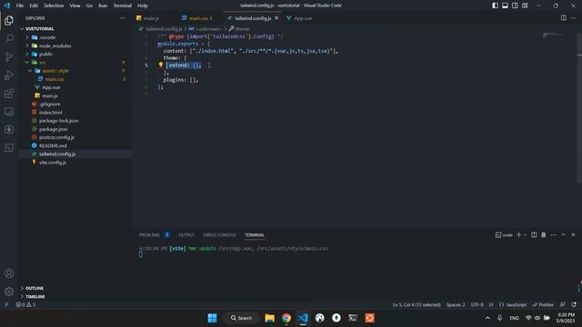Viewport: 582px width, 327px height.
Task: Toggle secondary side bar visibility
Action: click(515, 5)
